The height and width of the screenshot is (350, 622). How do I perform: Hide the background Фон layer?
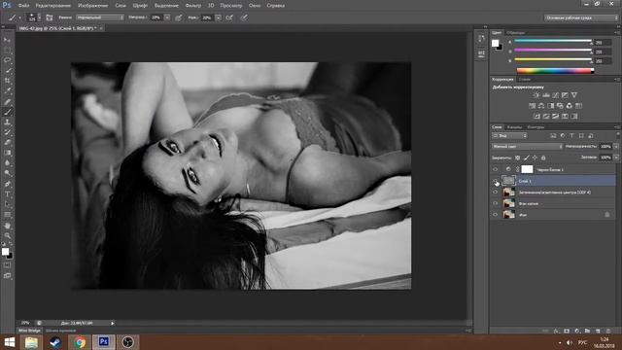495,215
